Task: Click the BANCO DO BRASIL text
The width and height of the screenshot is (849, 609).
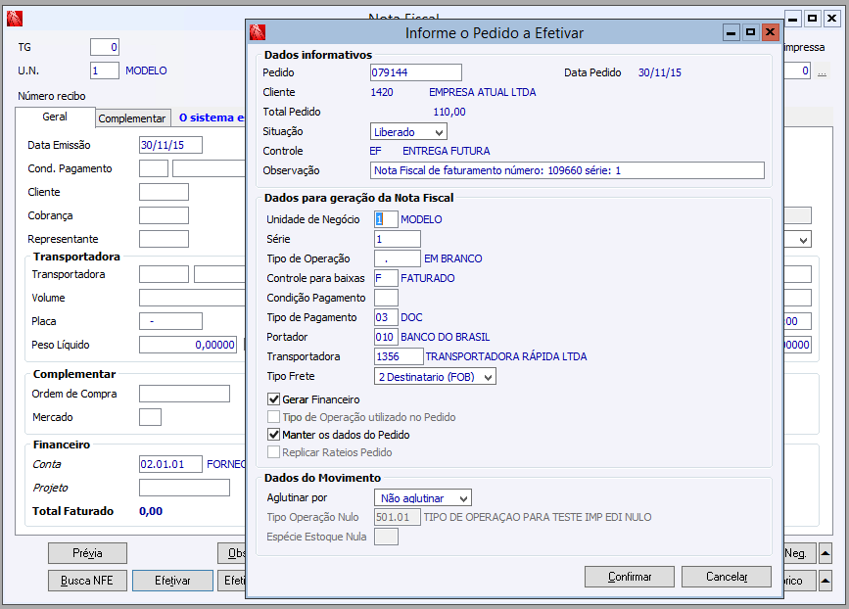Action: pos(446,337)
